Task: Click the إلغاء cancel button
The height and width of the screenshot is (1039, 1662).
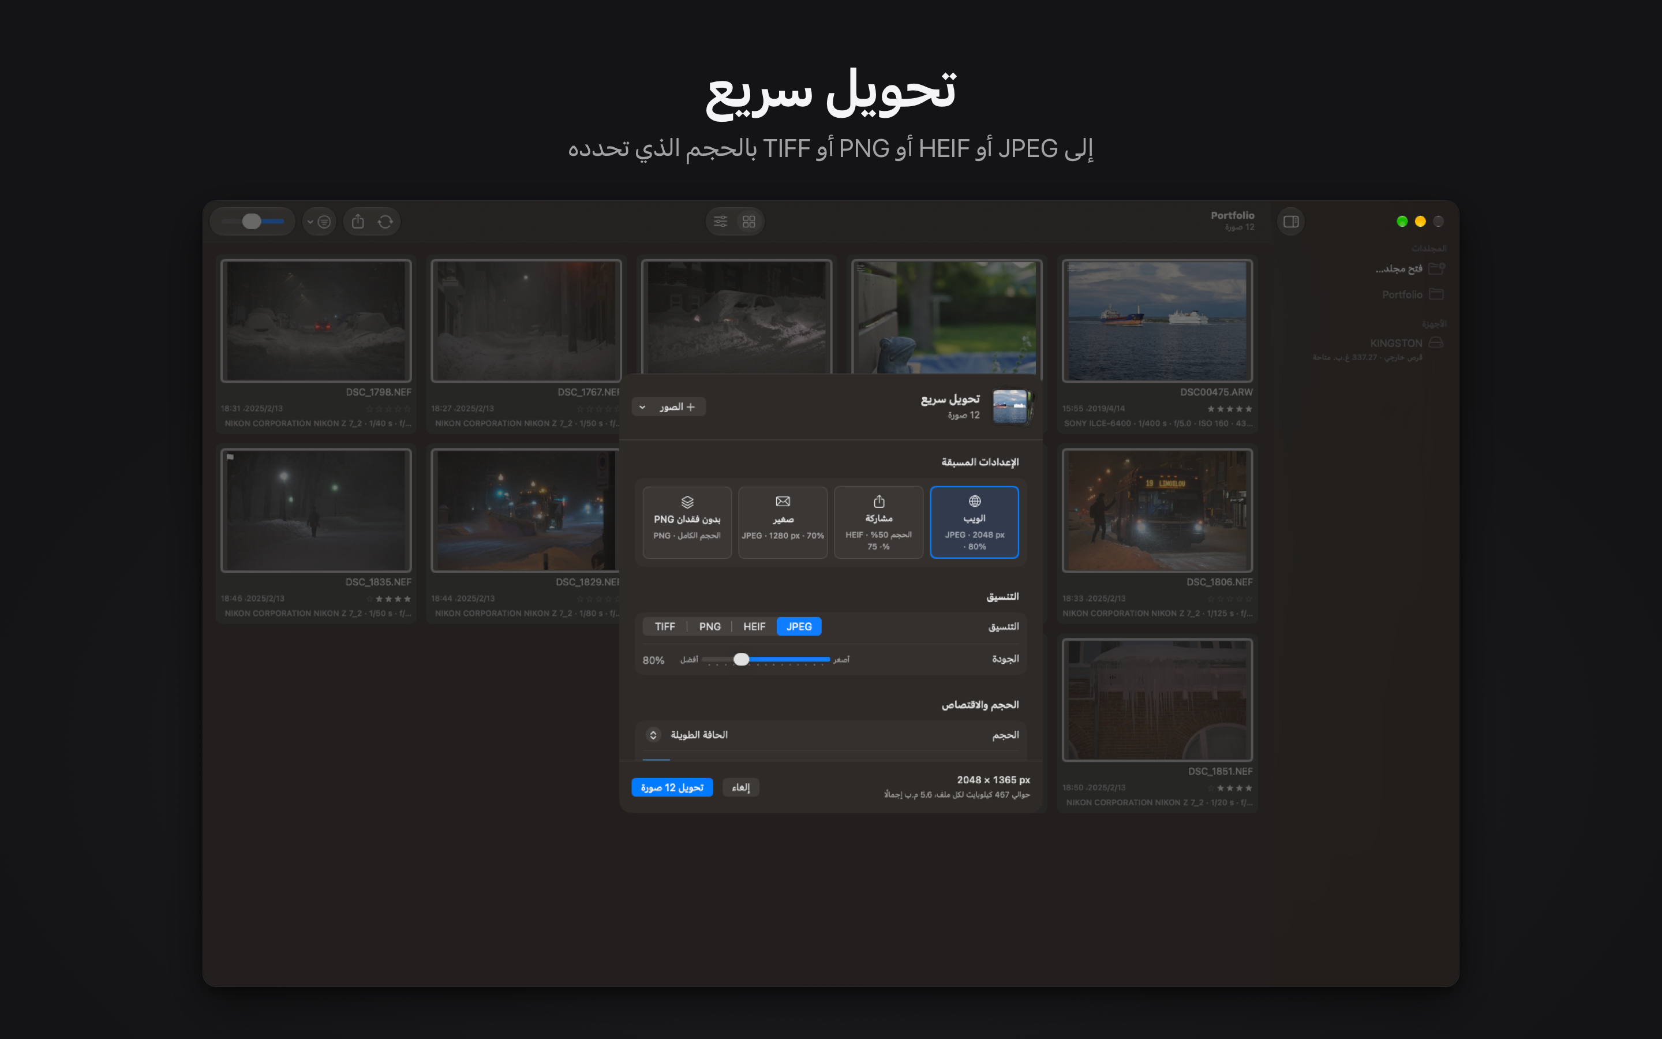Action: (740, 787)
